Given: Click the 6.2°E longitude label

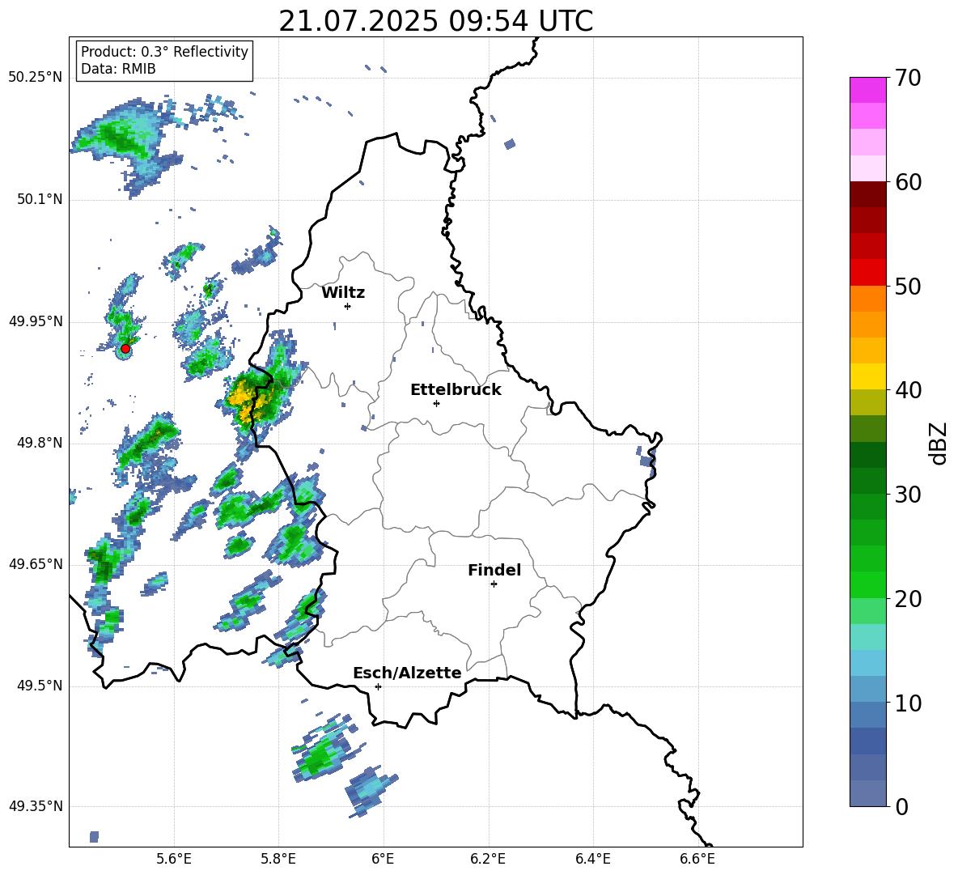Looking at the screenshot, I should (488, 860).
